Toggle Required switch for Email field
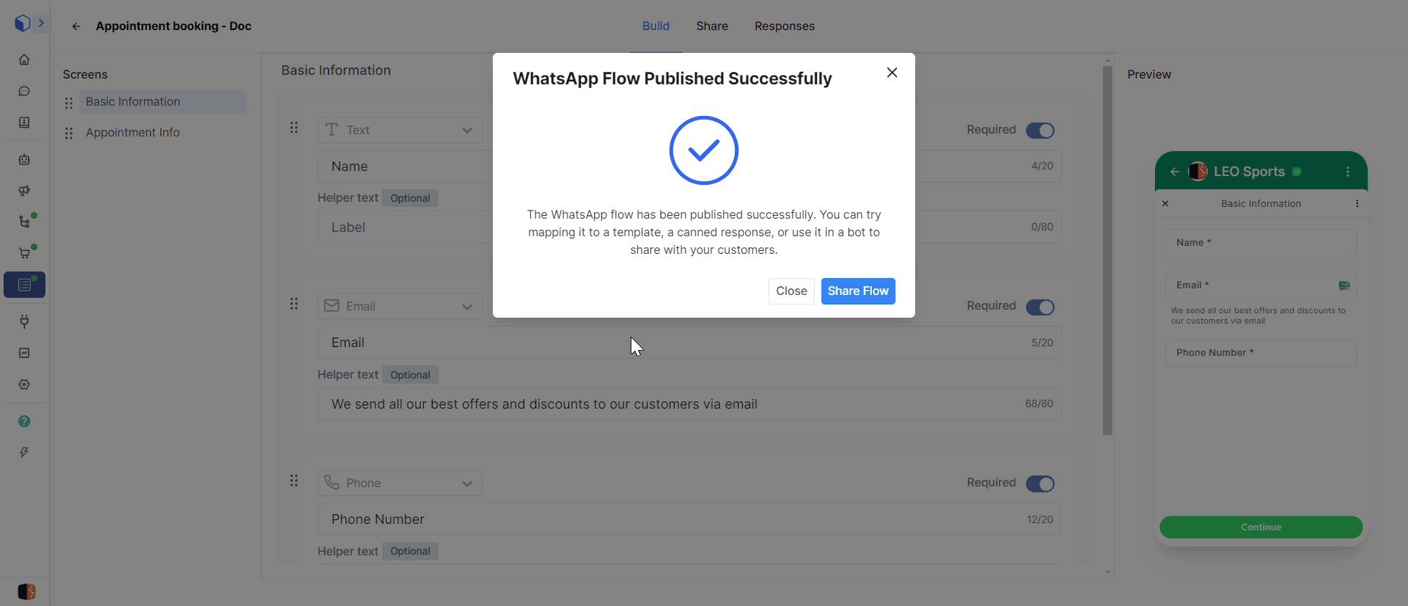The image size is (1408, 606). pos(1040,307)
